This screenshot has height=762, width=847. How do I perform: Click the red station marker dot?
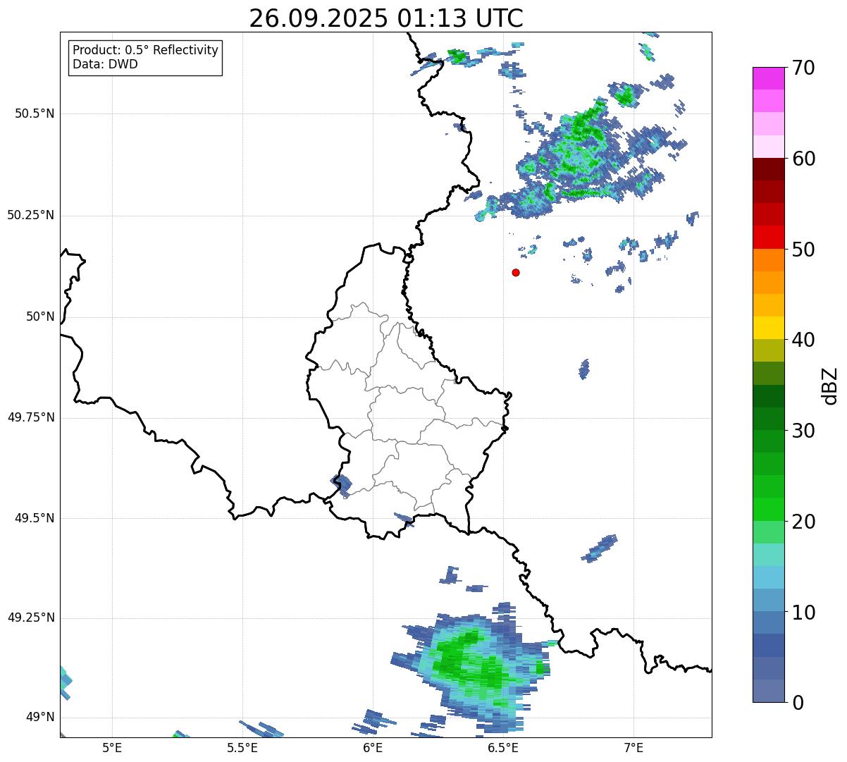pos(516,272)
